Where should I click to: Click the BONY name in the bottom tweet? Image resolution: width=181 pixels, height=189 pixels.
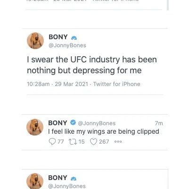[x=58, y=178]
